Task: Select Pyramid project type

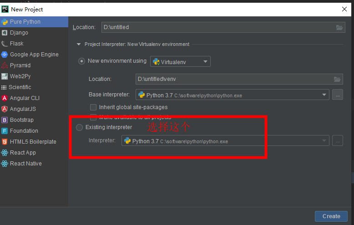Action: coord(34,65)
